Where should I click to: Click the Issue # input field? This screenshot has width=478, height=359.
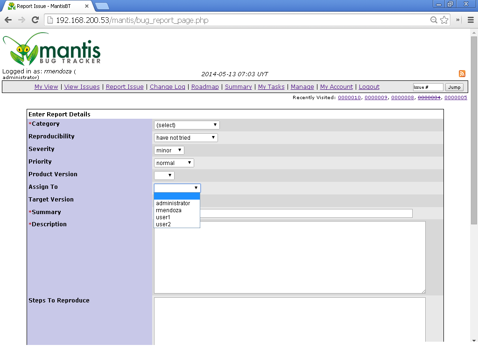[x=428, y=87]
